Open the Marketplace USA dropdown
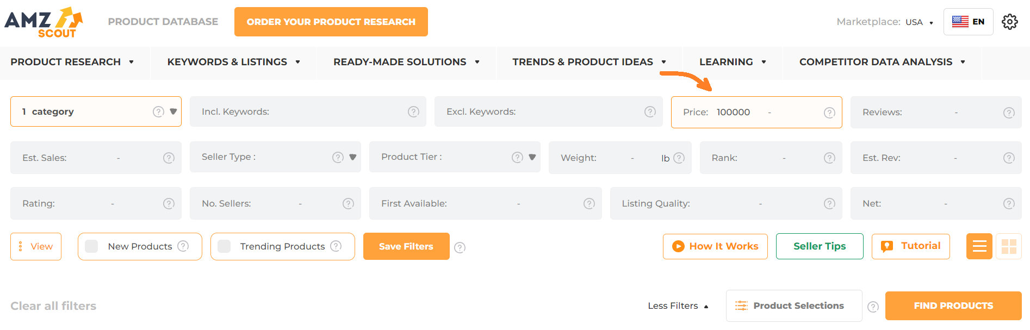Viewport: 1030px width, 330px height. tap(916, 22)
